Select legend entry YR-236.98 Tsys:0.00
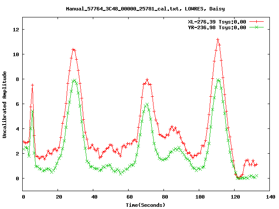279x209 pixels. point(217,27)
